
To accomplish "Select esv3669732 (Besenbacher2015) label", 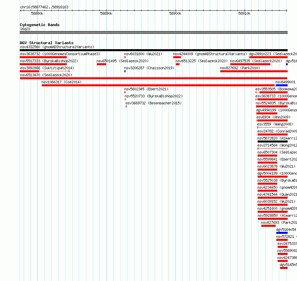I will (x=154, y=103).
